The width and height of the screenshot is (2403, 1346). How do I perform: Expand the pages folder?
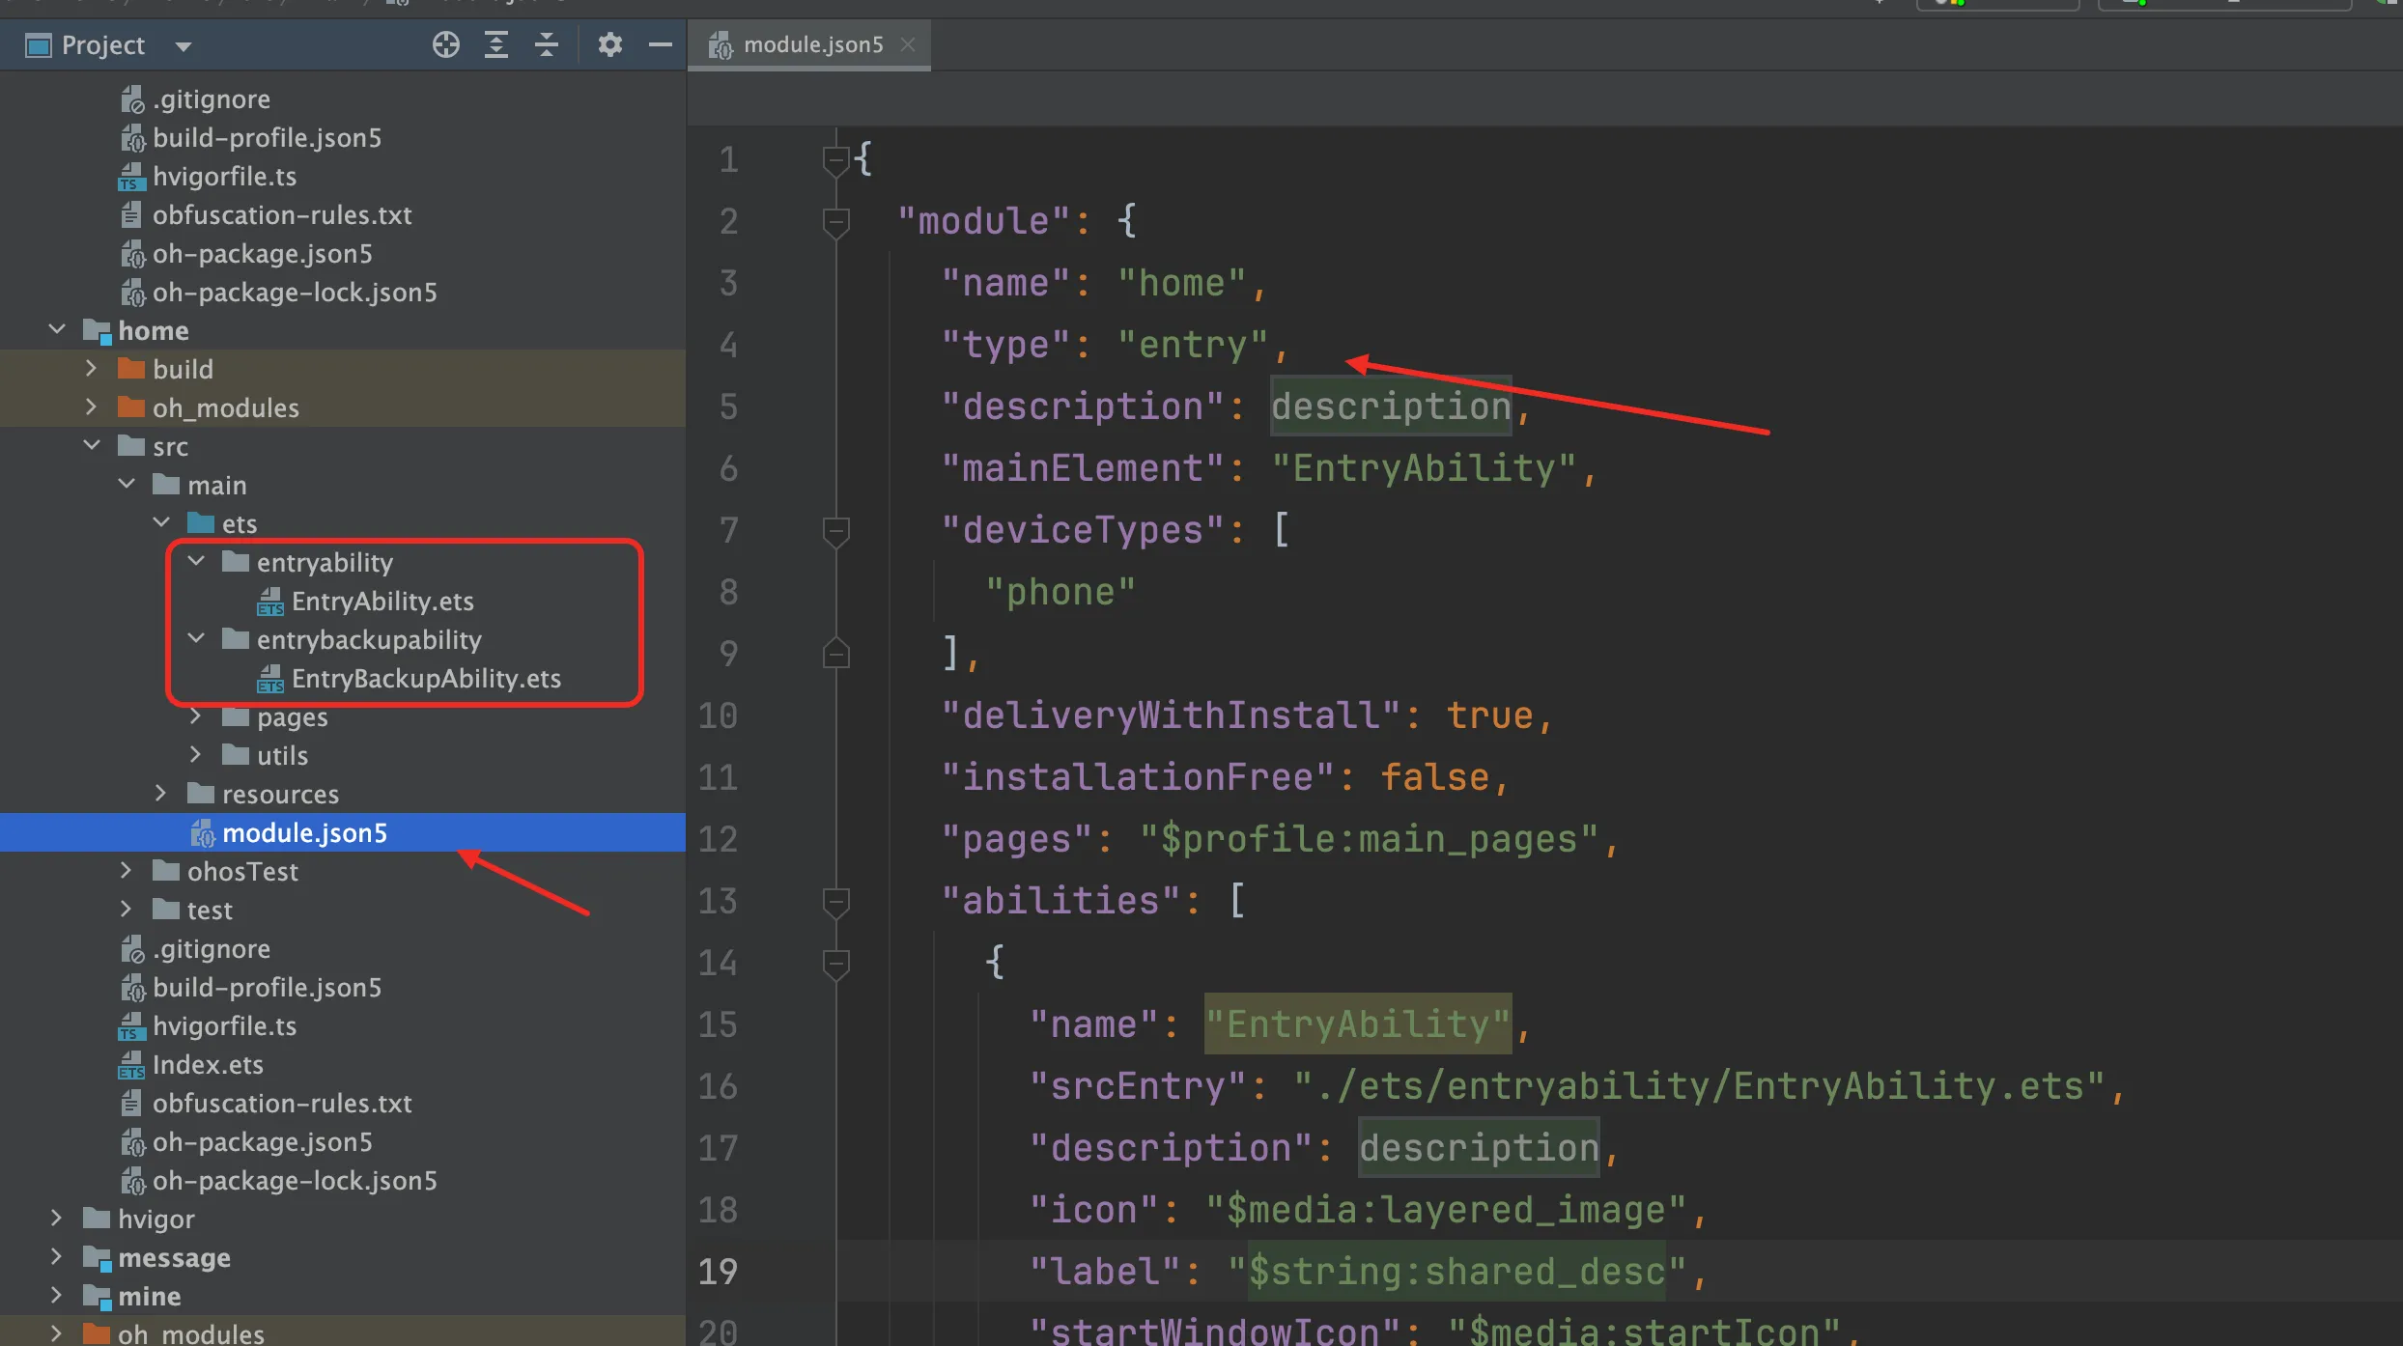coord(196,716)
